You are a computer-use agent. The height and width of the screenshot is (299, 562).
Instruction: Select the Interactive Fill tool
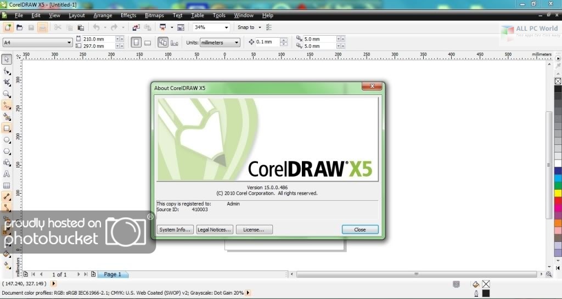click(x=7, y=266)
